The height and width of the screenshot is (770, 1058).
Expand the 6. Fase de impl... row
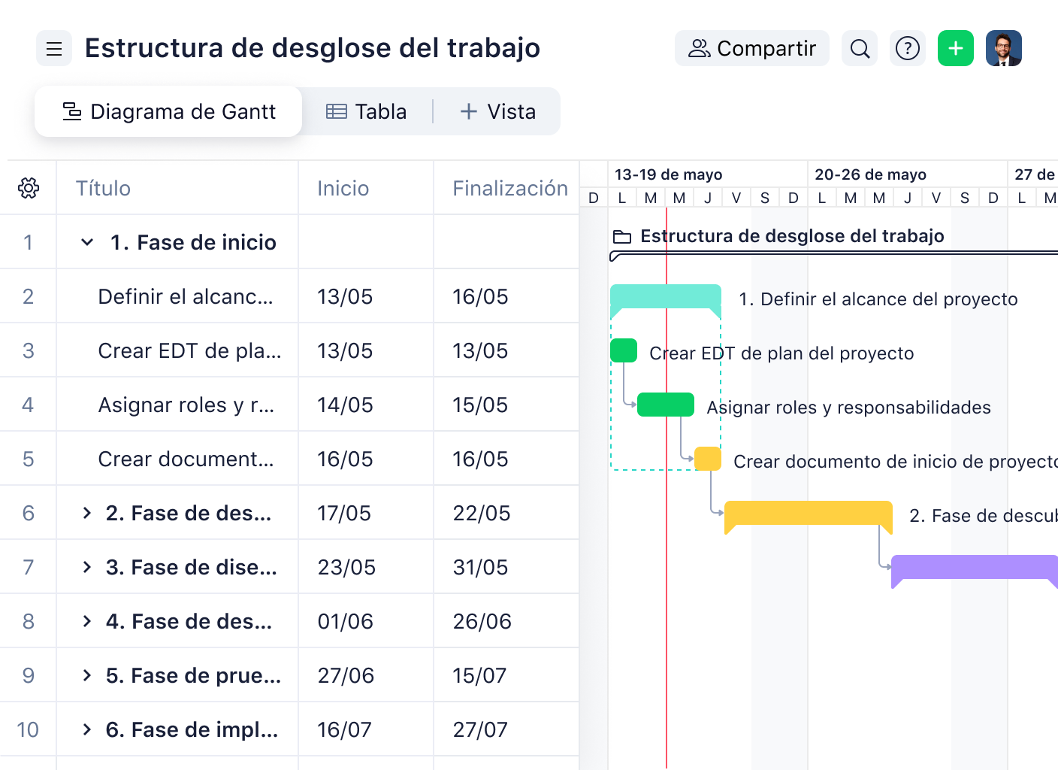click(x=87, y=729)
